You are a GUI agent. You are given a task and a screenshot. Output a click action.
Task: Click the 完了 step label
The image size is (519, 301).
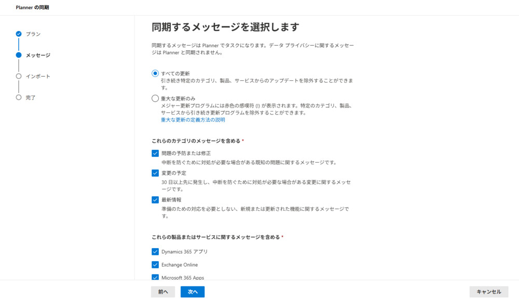(x=31, y=98)
